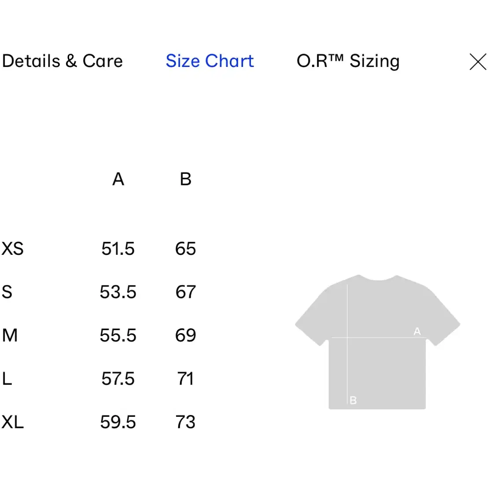
Task: Select the Size Chart tab
Action: (210, 61)
